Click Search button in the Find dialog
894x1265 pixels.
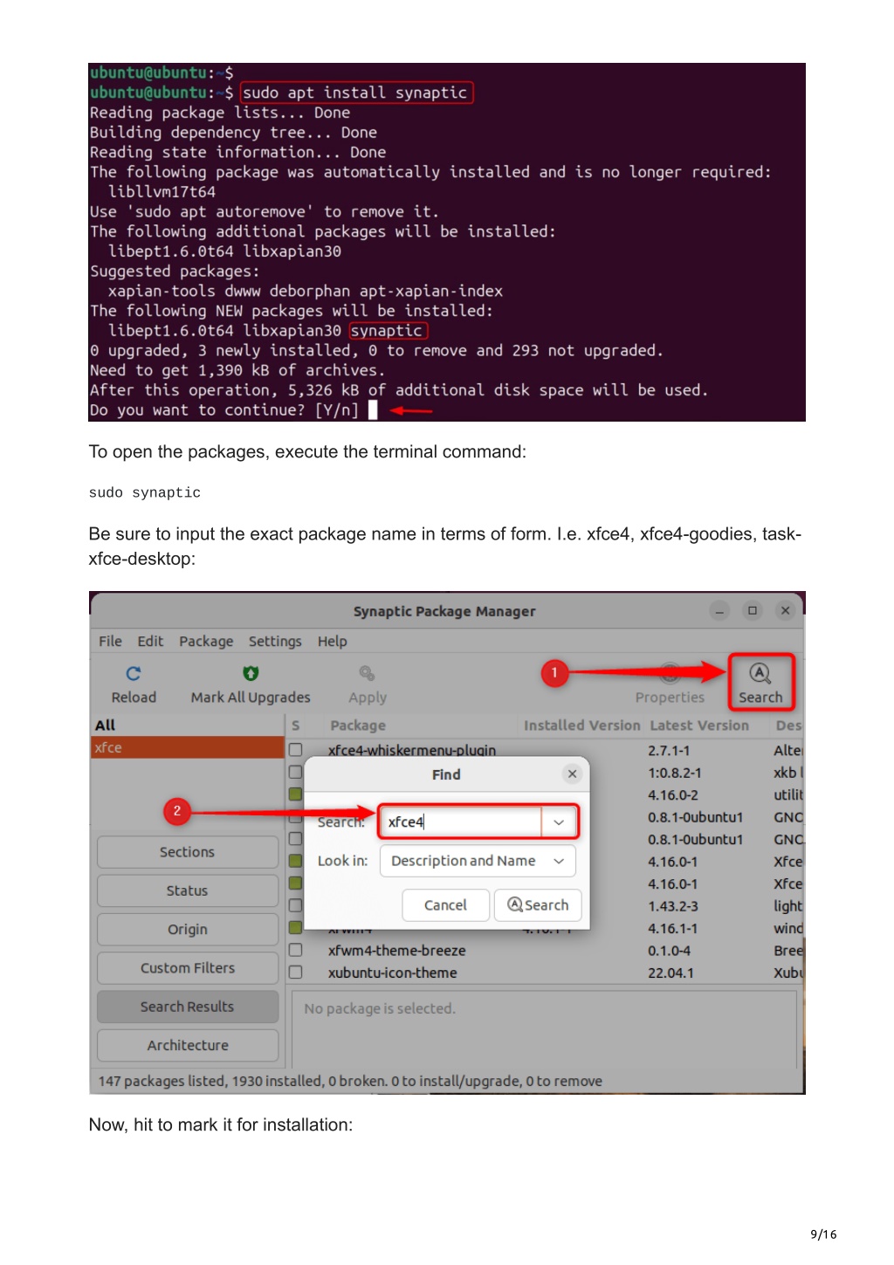(538, 905)
